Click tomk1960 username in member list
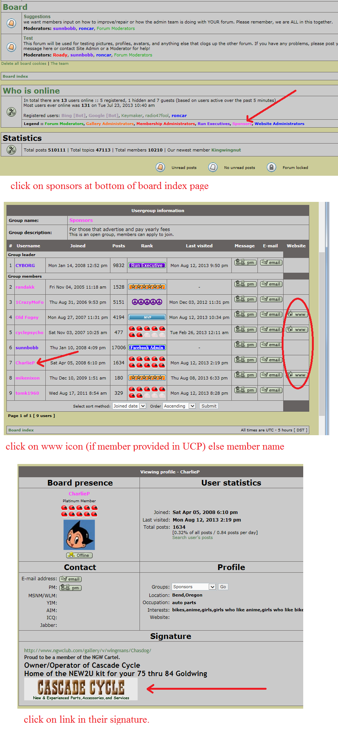Image resolution: width=338 pixels, height=731 pixels. click(x=27, y=393)
